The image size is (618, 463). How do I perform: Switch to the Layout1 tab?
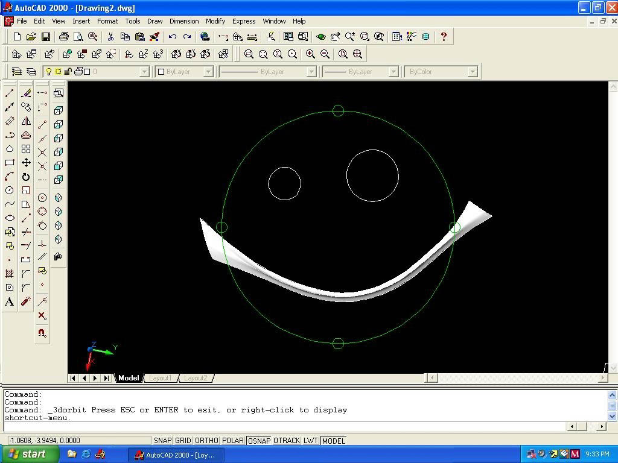click(x=161, y=378)
